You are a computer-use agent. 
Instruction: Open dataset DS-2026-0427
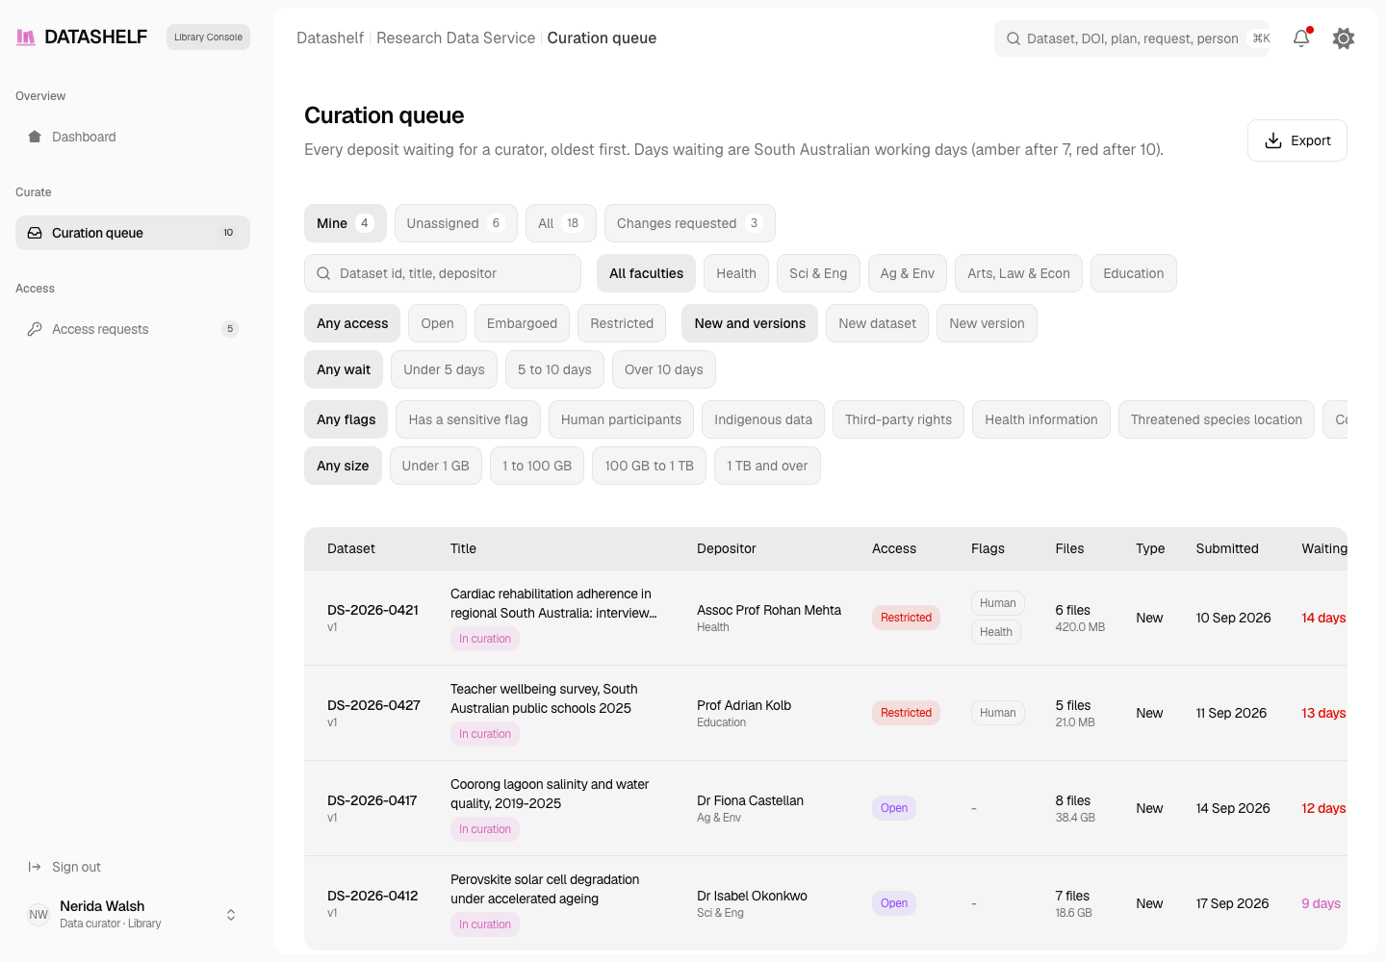[x=373, y=705]
